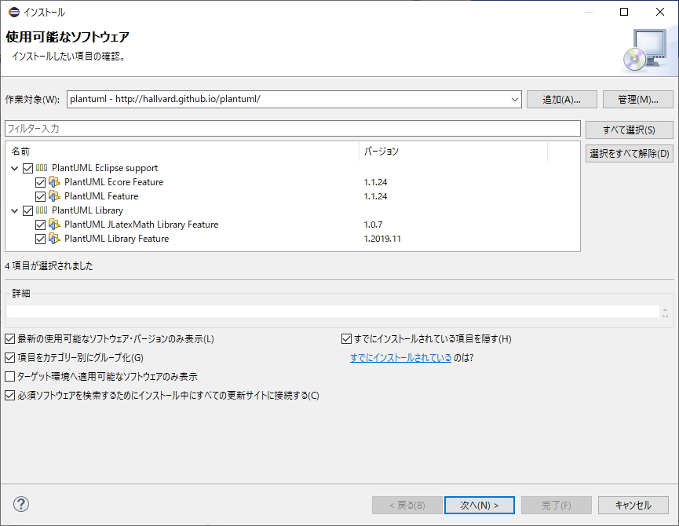Screen dimensions: 679x526
Task: Click the help question mark icon
Action: tap(21, 504)
